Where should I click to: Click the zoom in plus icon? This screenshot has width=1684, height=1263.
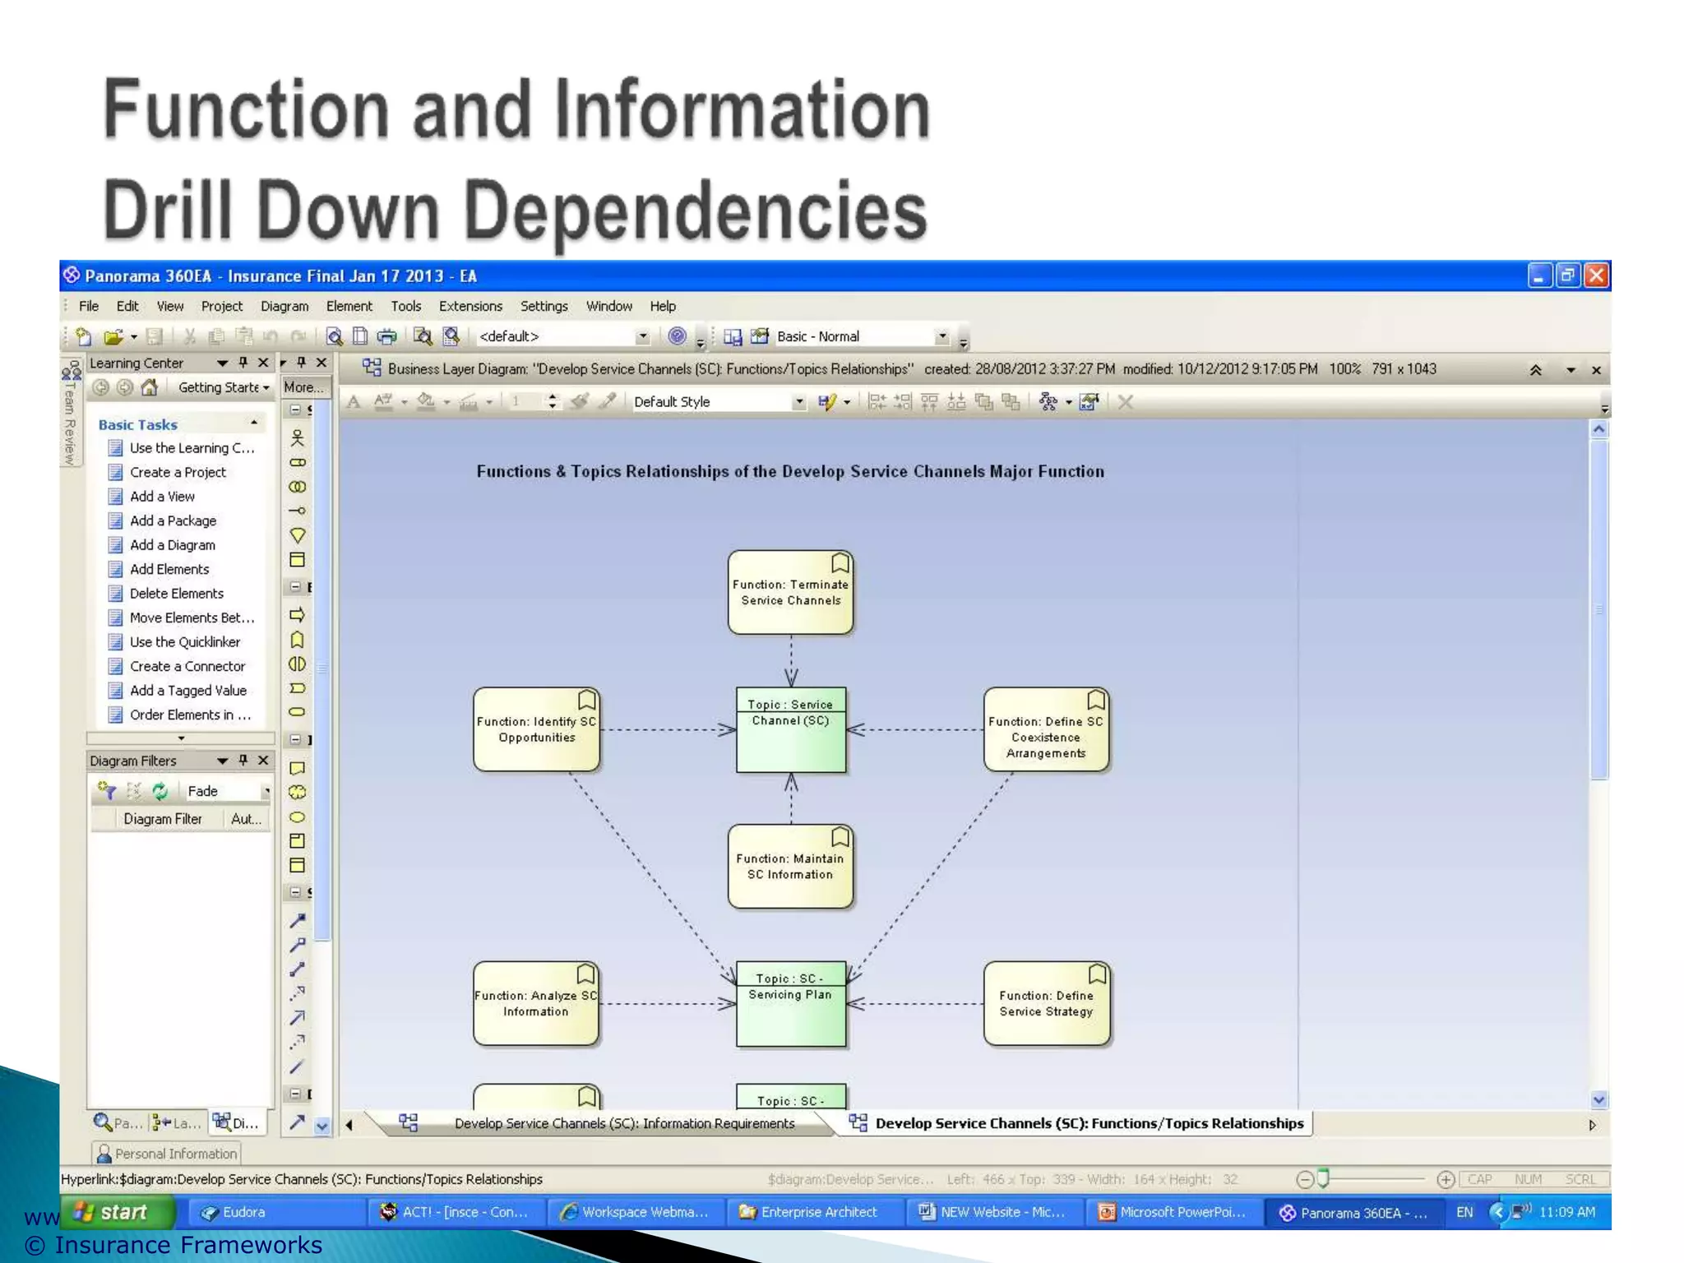tap(1446, 1179)
